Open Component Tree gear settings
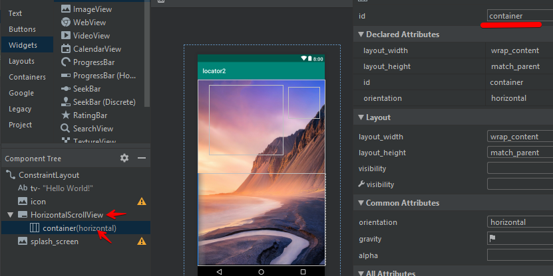This screenshot has height=276, width=553. tap(124, 158)
